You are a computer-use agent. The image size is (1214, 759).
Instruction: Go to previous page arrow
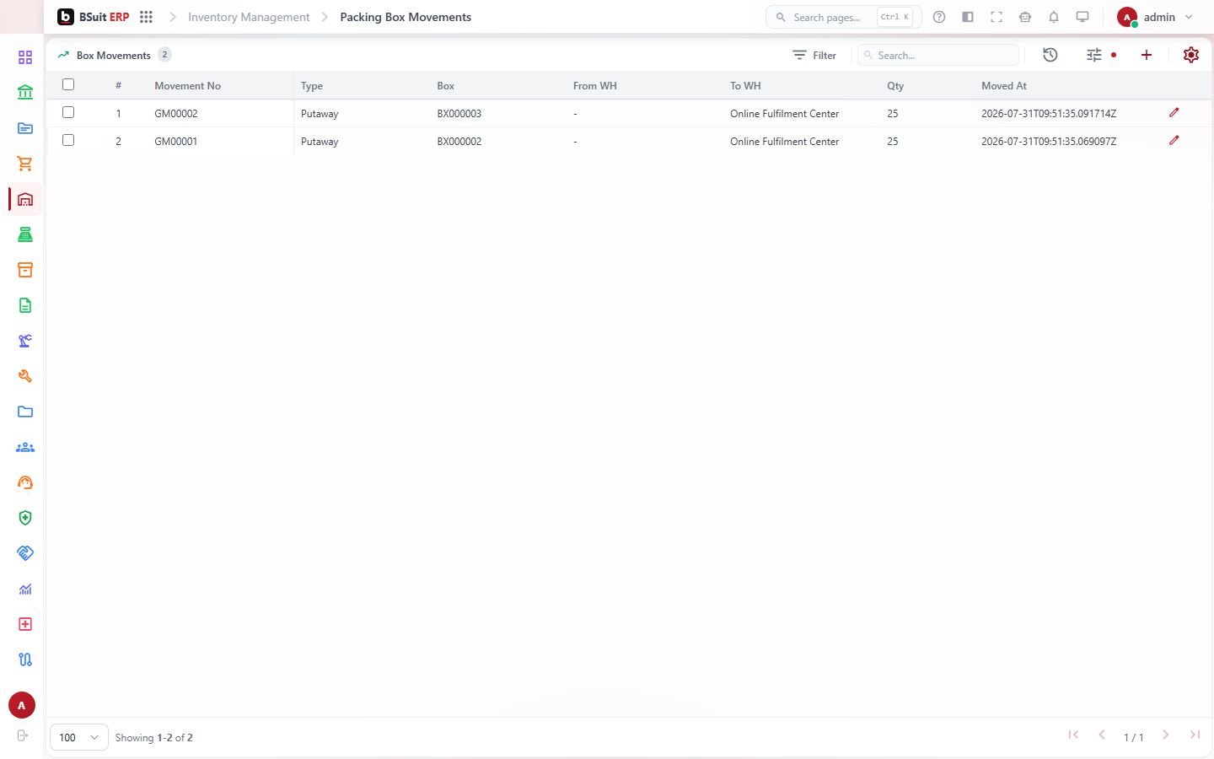[x=1102, y=735]
